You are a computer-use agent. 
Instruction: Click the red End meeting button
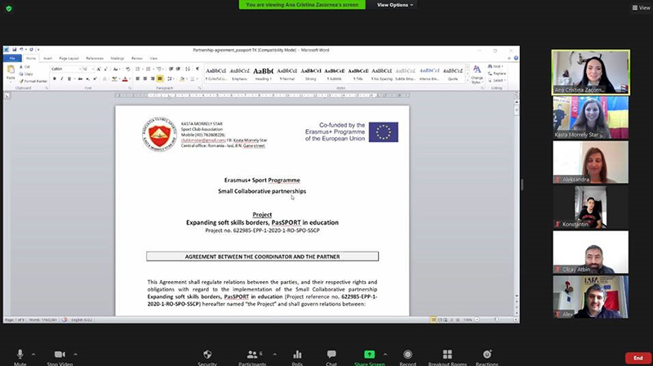coord(638,358)
